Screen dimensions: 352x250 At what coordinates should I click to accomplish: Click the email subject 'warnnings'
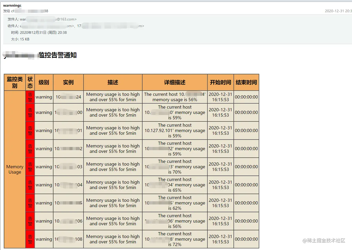pyautogui.click(x=12, y=5)
